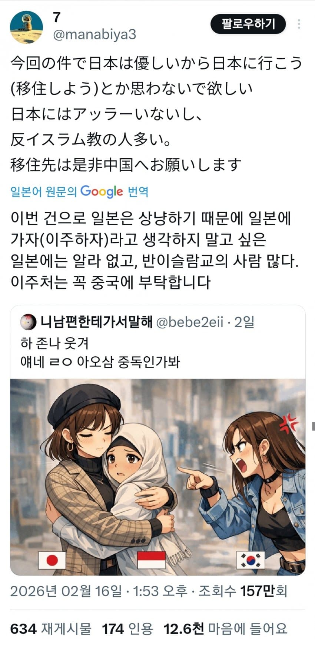Open the @manabiya3 username handle

coord(95,35)
